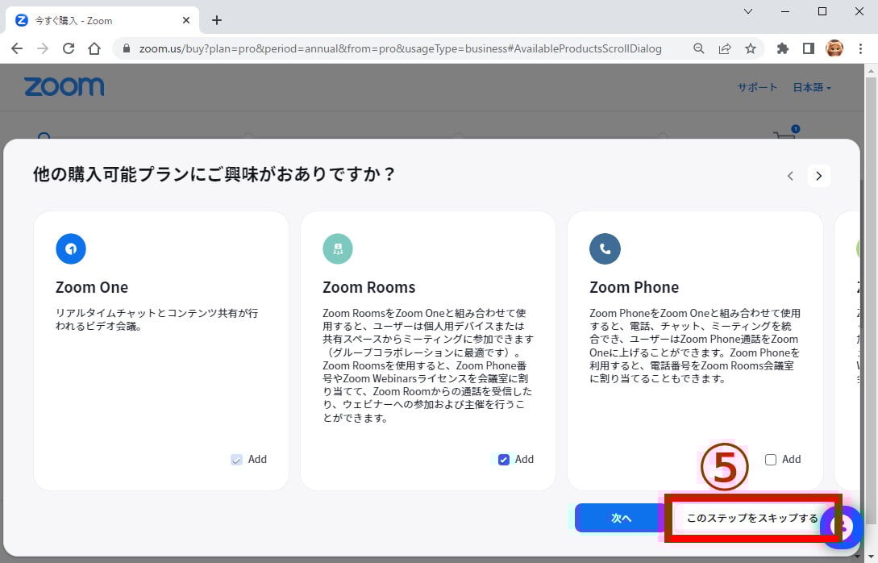Open the shopping cart icon
Image resolution: width=878 pixels, height=563 pixels.
pos(785,135)
